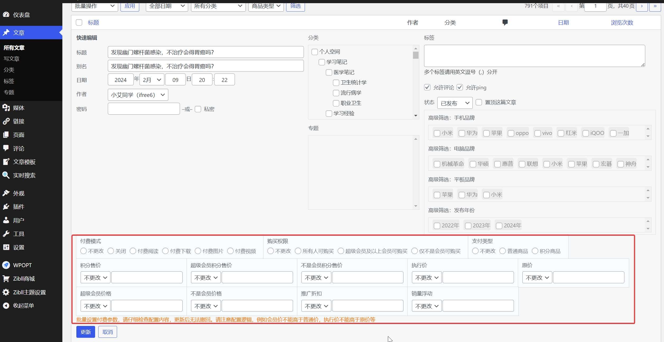This screenshot has width=664, height=342.
Task: Open the 评论 comments icon
Action: pyautogui.click(x=7, y=148)
